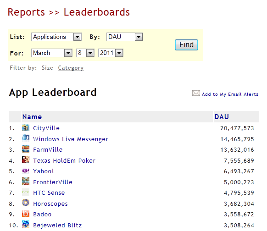The width and height of the screenshot is (267, 231).
Task: Open the CityVille link
Action: click(x=46, y=128)
